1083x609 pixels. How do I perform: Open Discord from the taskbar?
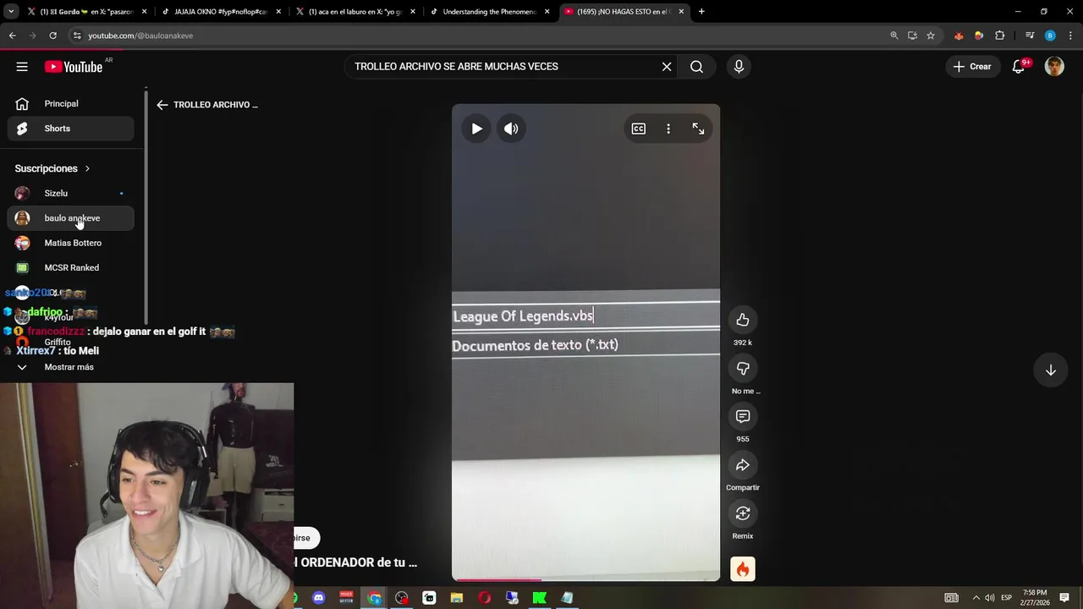pos(318,598)
